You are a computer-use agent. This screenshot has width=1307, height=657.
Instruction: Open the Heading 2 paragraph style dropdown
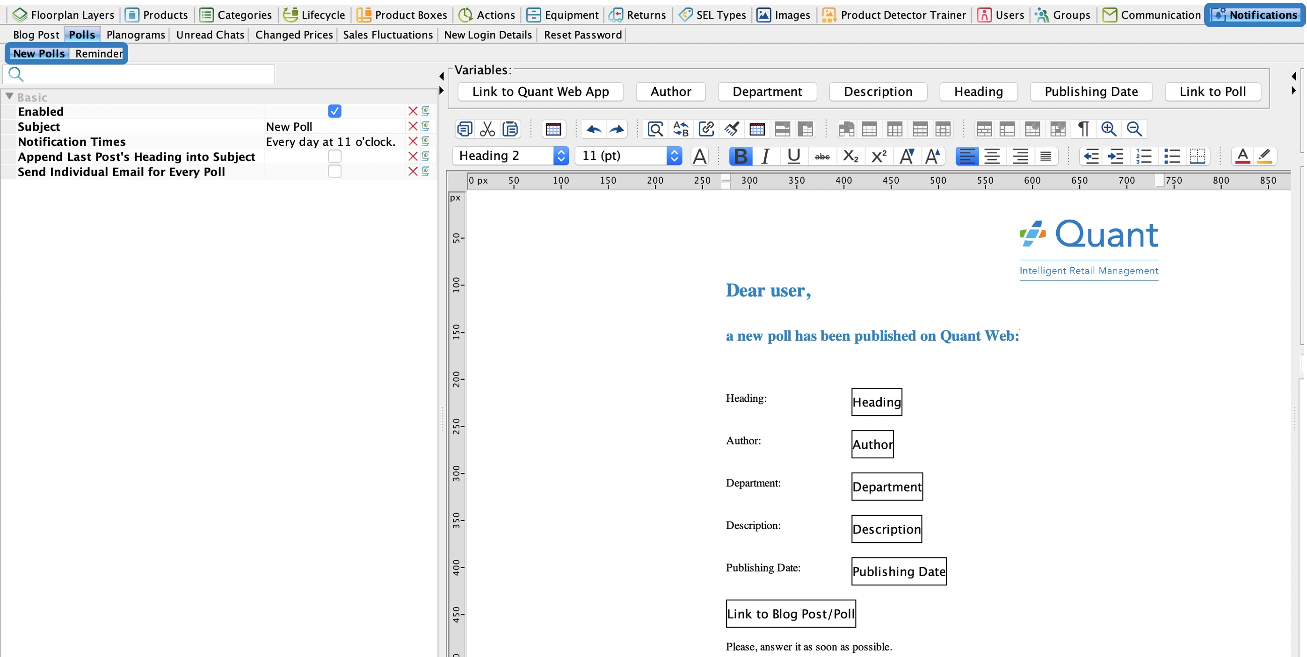point(510,156)
